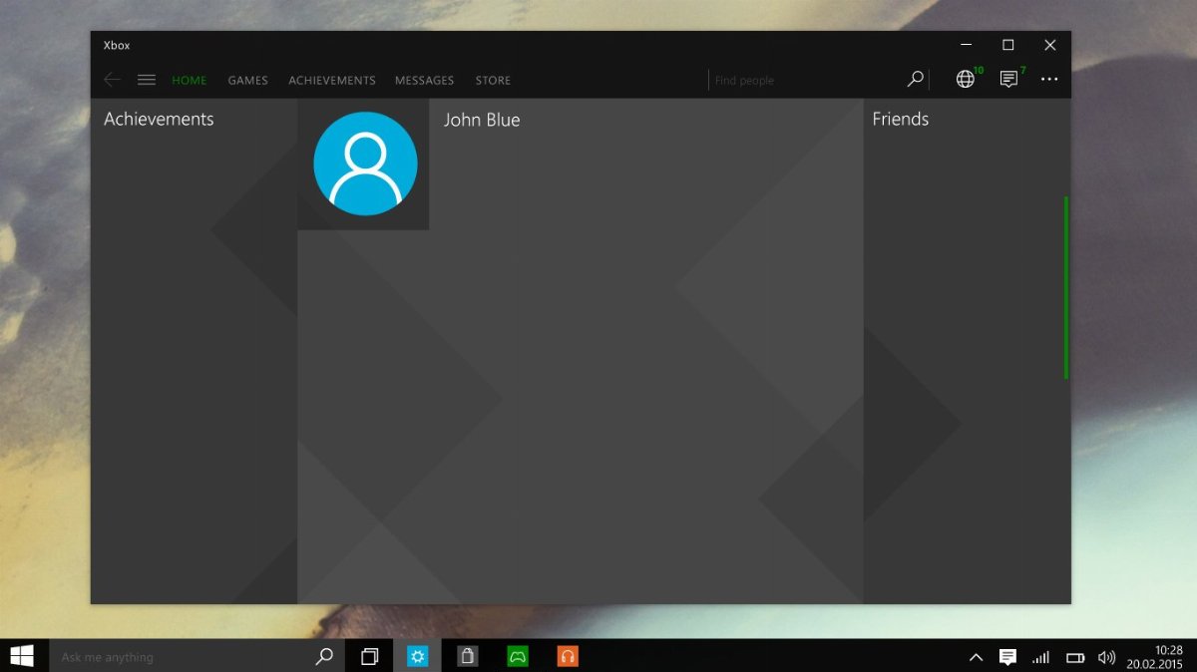Expand the more options ellipsis menu

(x=1049, y=80)
